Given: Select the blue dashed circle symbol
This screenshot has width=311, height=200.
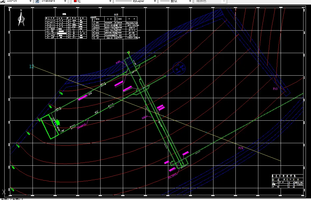Looking at the screenshot, I should [x=179, y=68].
